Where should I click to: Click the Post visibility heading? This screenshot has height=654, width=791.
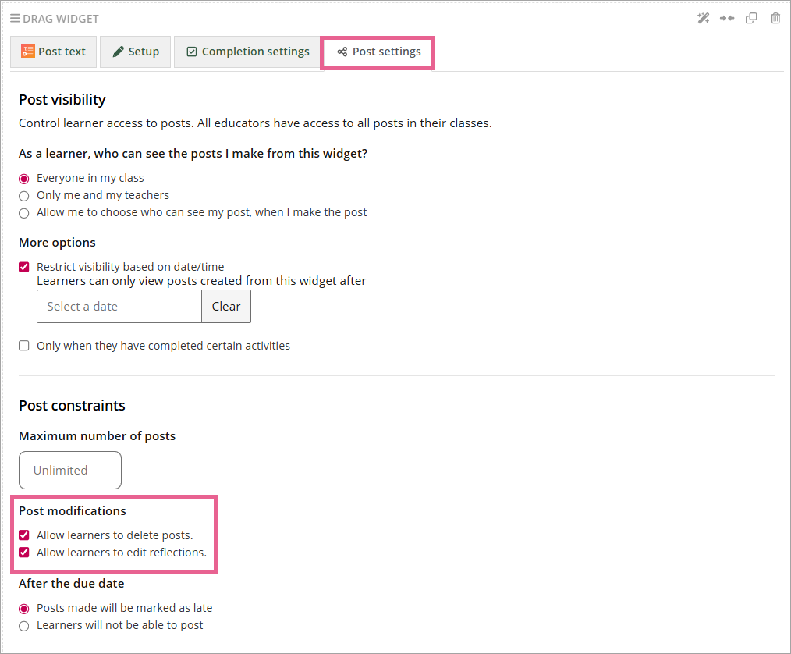tap(62, 100)
